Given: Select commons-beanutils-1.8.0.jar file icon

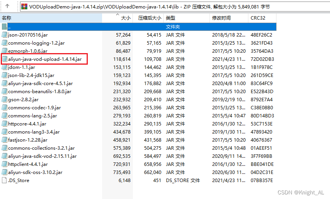Looking at the screenshot, I should pos(4,92).
